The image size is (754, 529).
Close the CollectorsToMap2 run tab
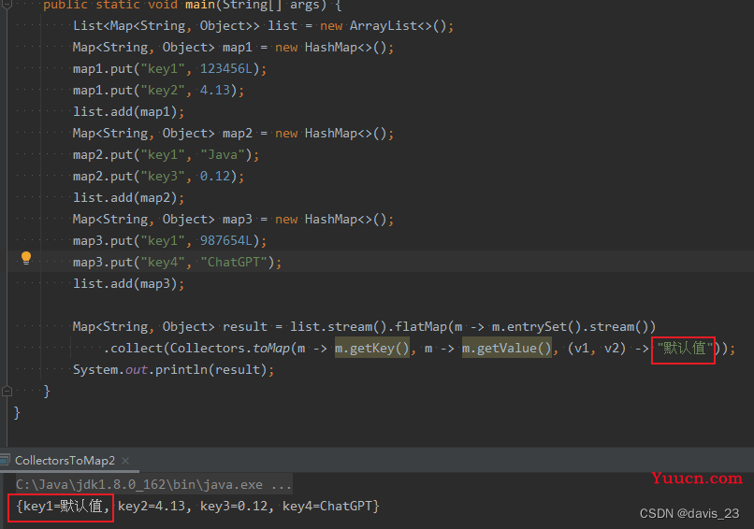(x=125, y=461)
